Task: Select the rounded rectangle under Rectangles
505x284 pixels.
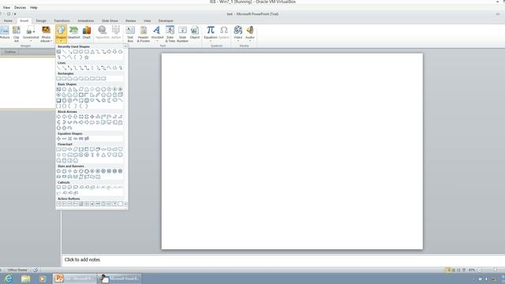Action: coord(64,79)
